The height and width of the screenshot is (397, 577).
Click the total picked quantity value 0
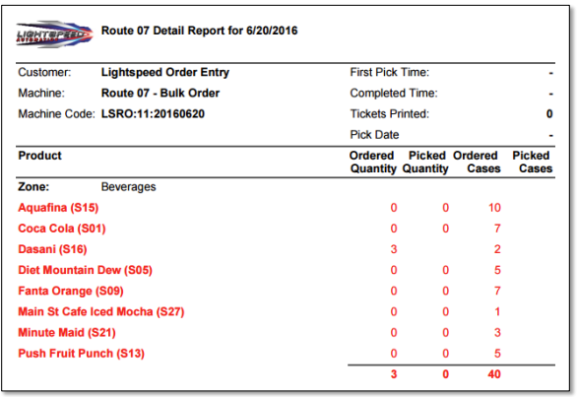446,374
